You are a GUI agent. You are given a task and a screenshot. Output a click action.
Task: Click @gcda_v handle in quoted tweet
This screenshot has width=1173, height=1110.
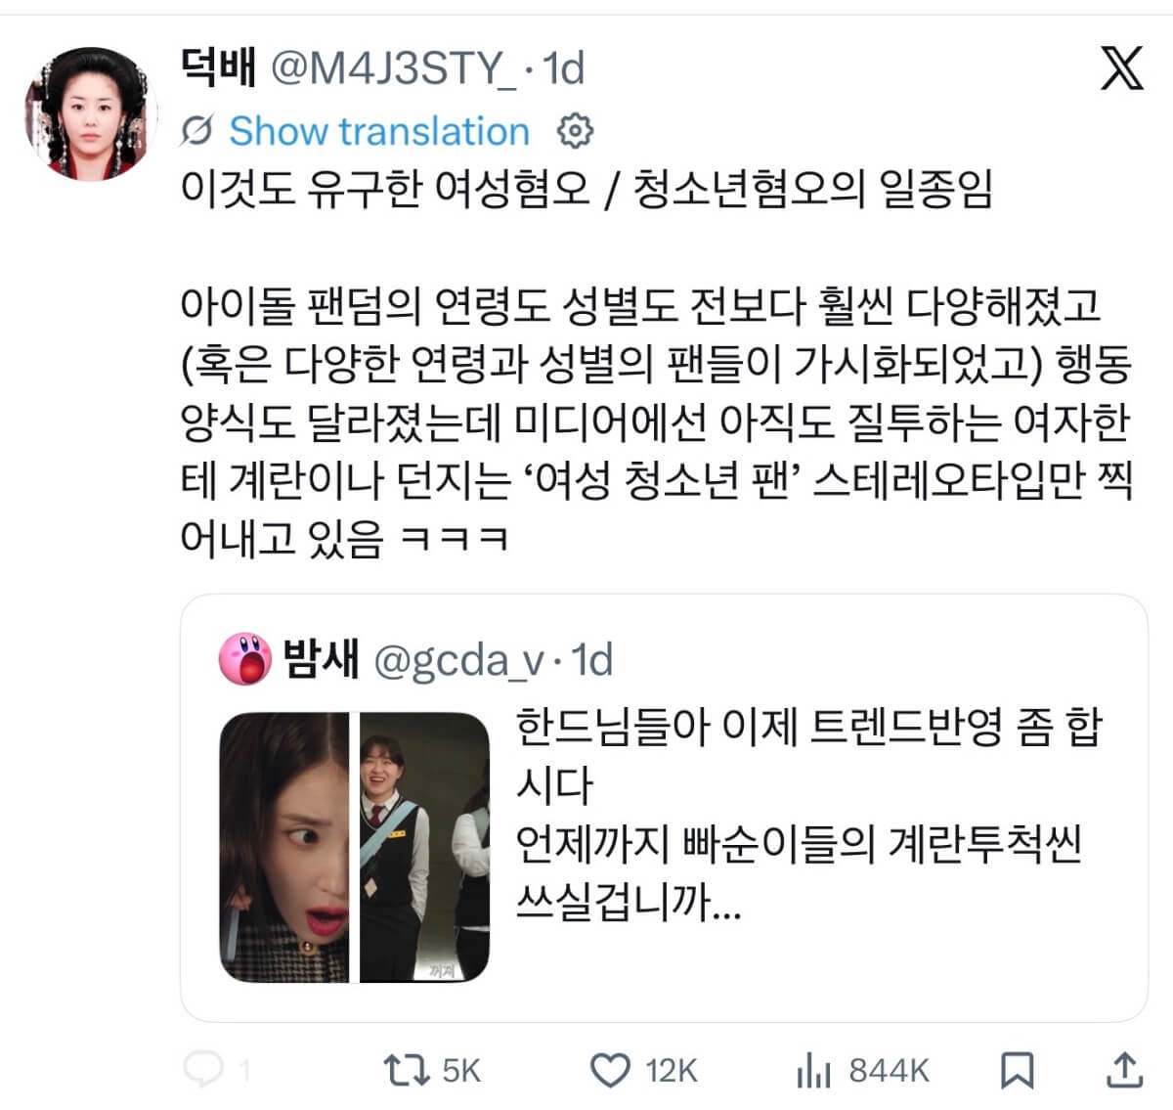coord(460,662)
